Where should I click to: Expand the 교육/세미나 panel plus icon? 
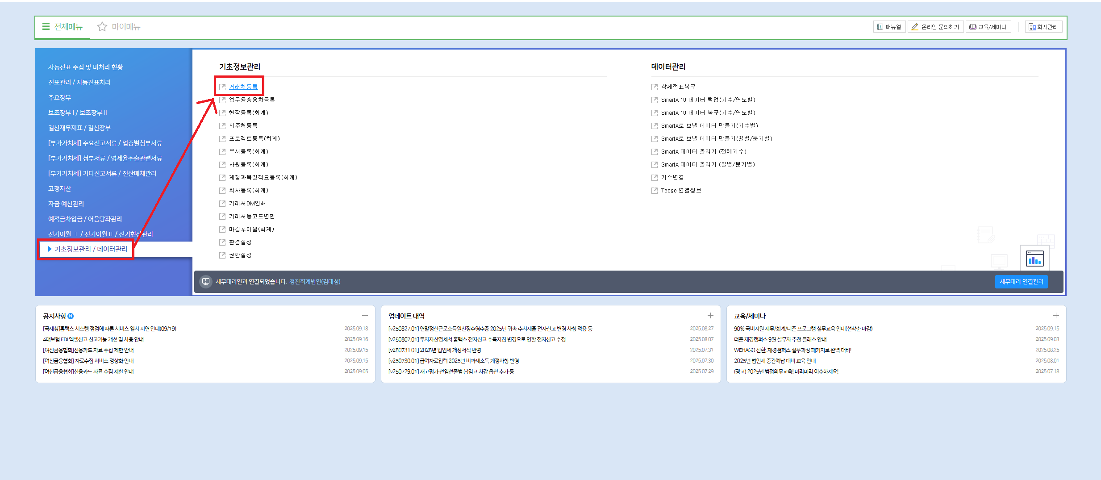click(x=1056, y=316)
